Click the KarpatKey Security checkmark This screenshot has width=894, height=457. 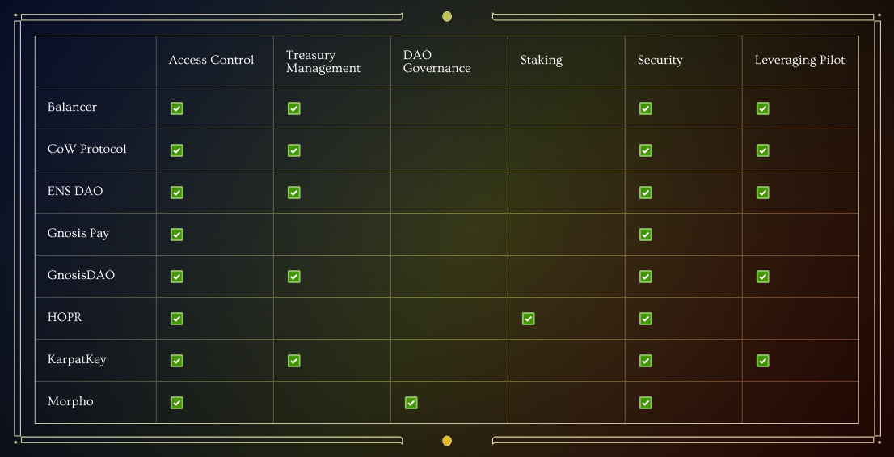(645, 361)
